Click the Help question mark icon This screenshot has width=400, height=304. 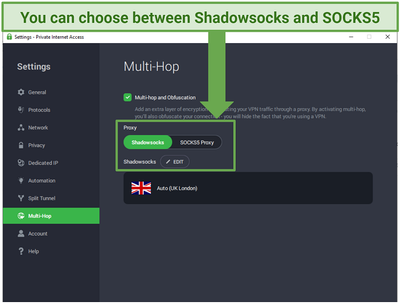[21, 251]
